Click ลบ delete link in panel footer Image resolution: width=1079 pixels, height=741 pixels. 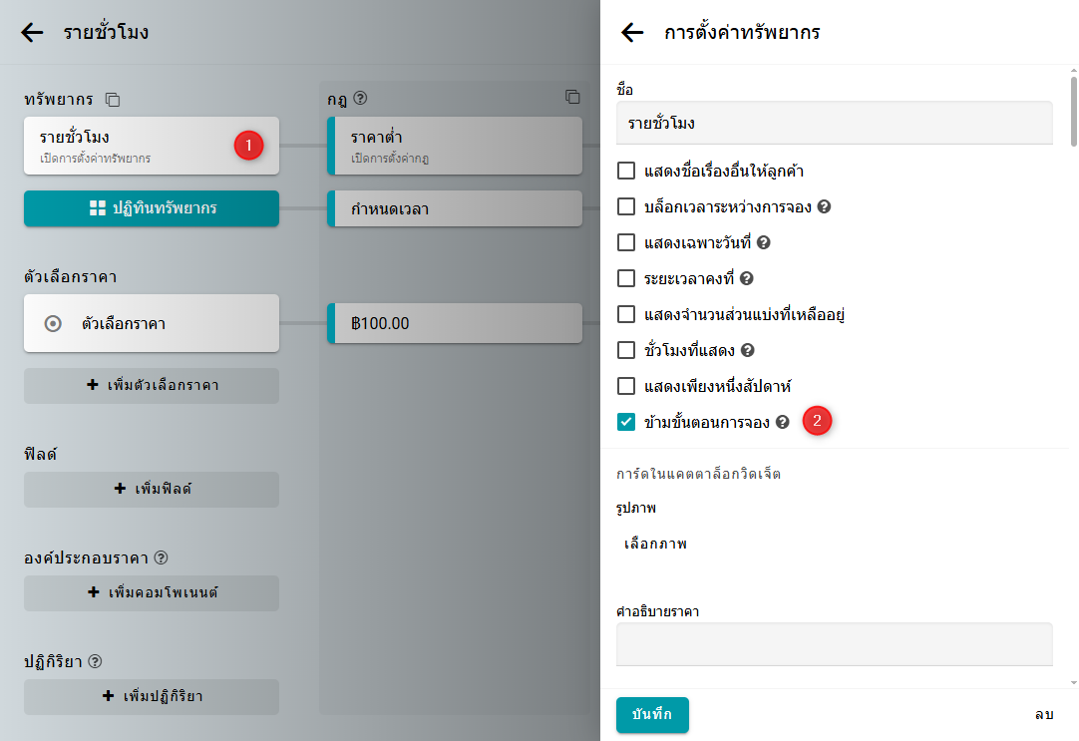[x=1043, y=715]
